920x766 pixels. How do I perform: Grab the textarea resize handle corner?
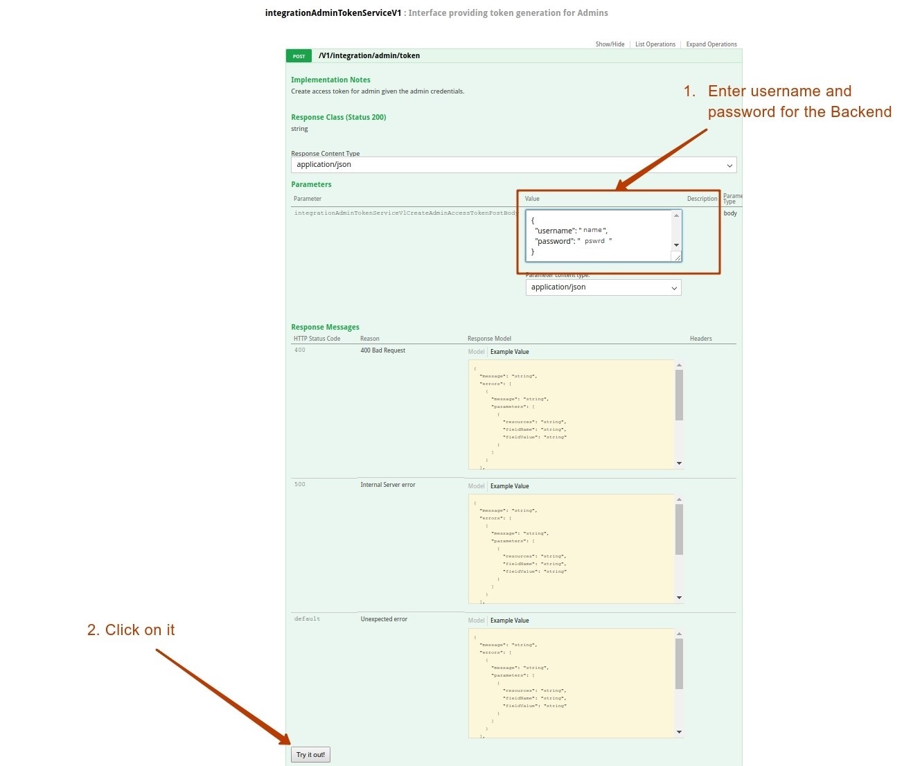677,258
